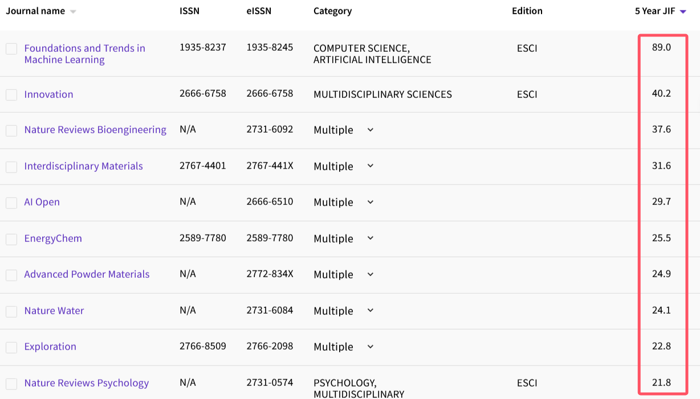This screenshot has width=700, height=399.
Task: Mark the Nature Reviews Psychology checkbox
Action: [11, 384]
